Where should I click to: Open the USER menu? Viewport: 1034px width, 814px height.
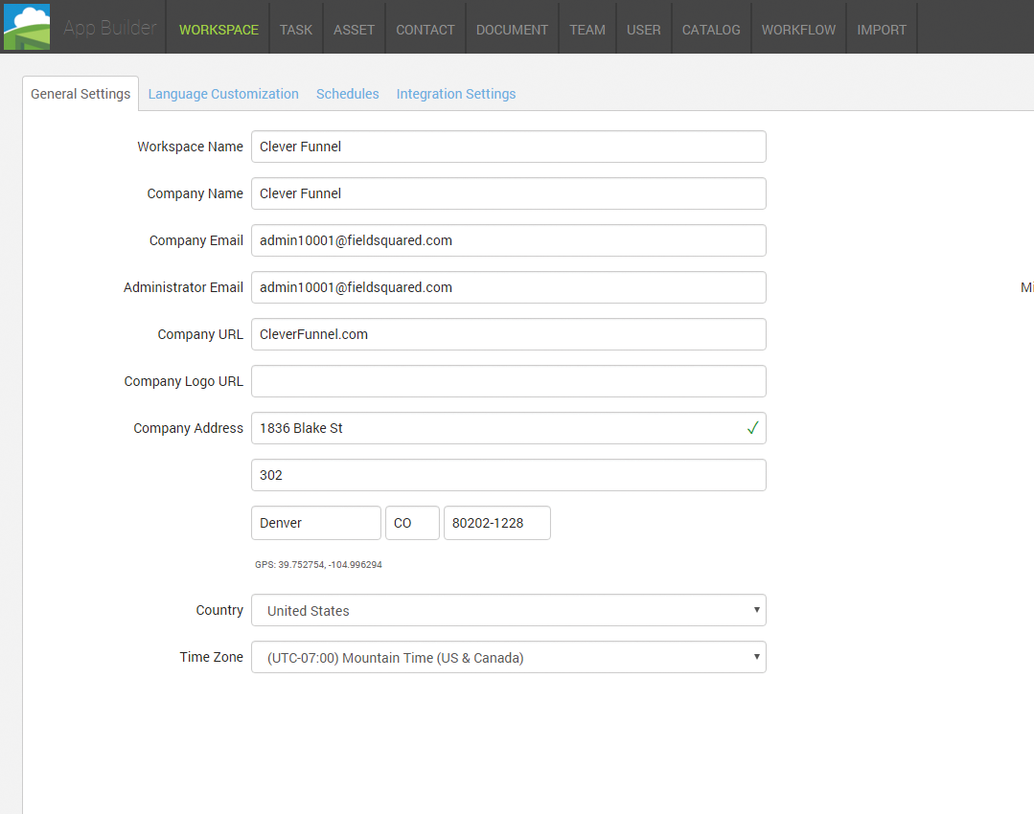click(x=644, y=30)
